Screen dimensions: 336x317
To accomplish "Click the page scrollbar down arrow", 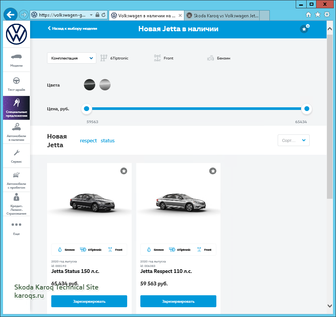I will (x=330, y=306).
